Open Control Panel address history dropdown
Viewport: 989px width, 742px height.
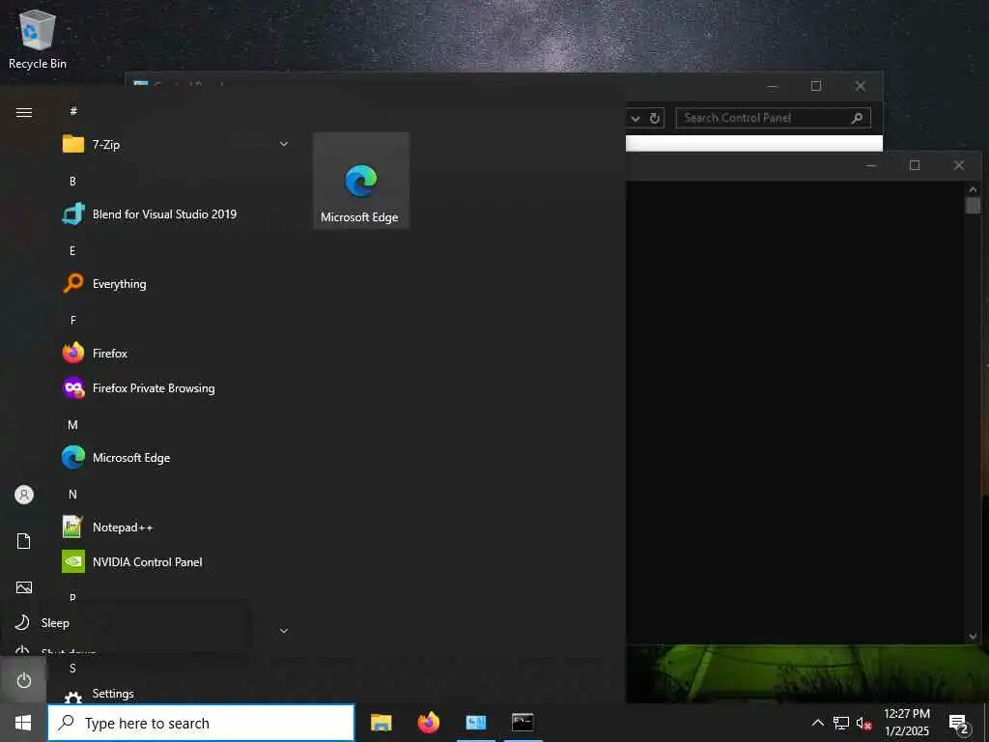click(636, 118)
